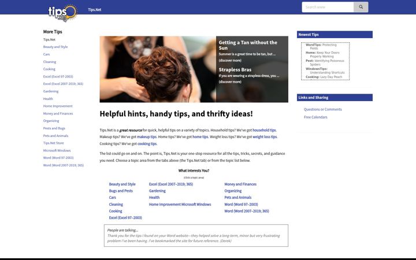This screenshot has height=260, width=416.
Task: Open the Getting a Tan without the Sun article
Action: pos(248,45)
